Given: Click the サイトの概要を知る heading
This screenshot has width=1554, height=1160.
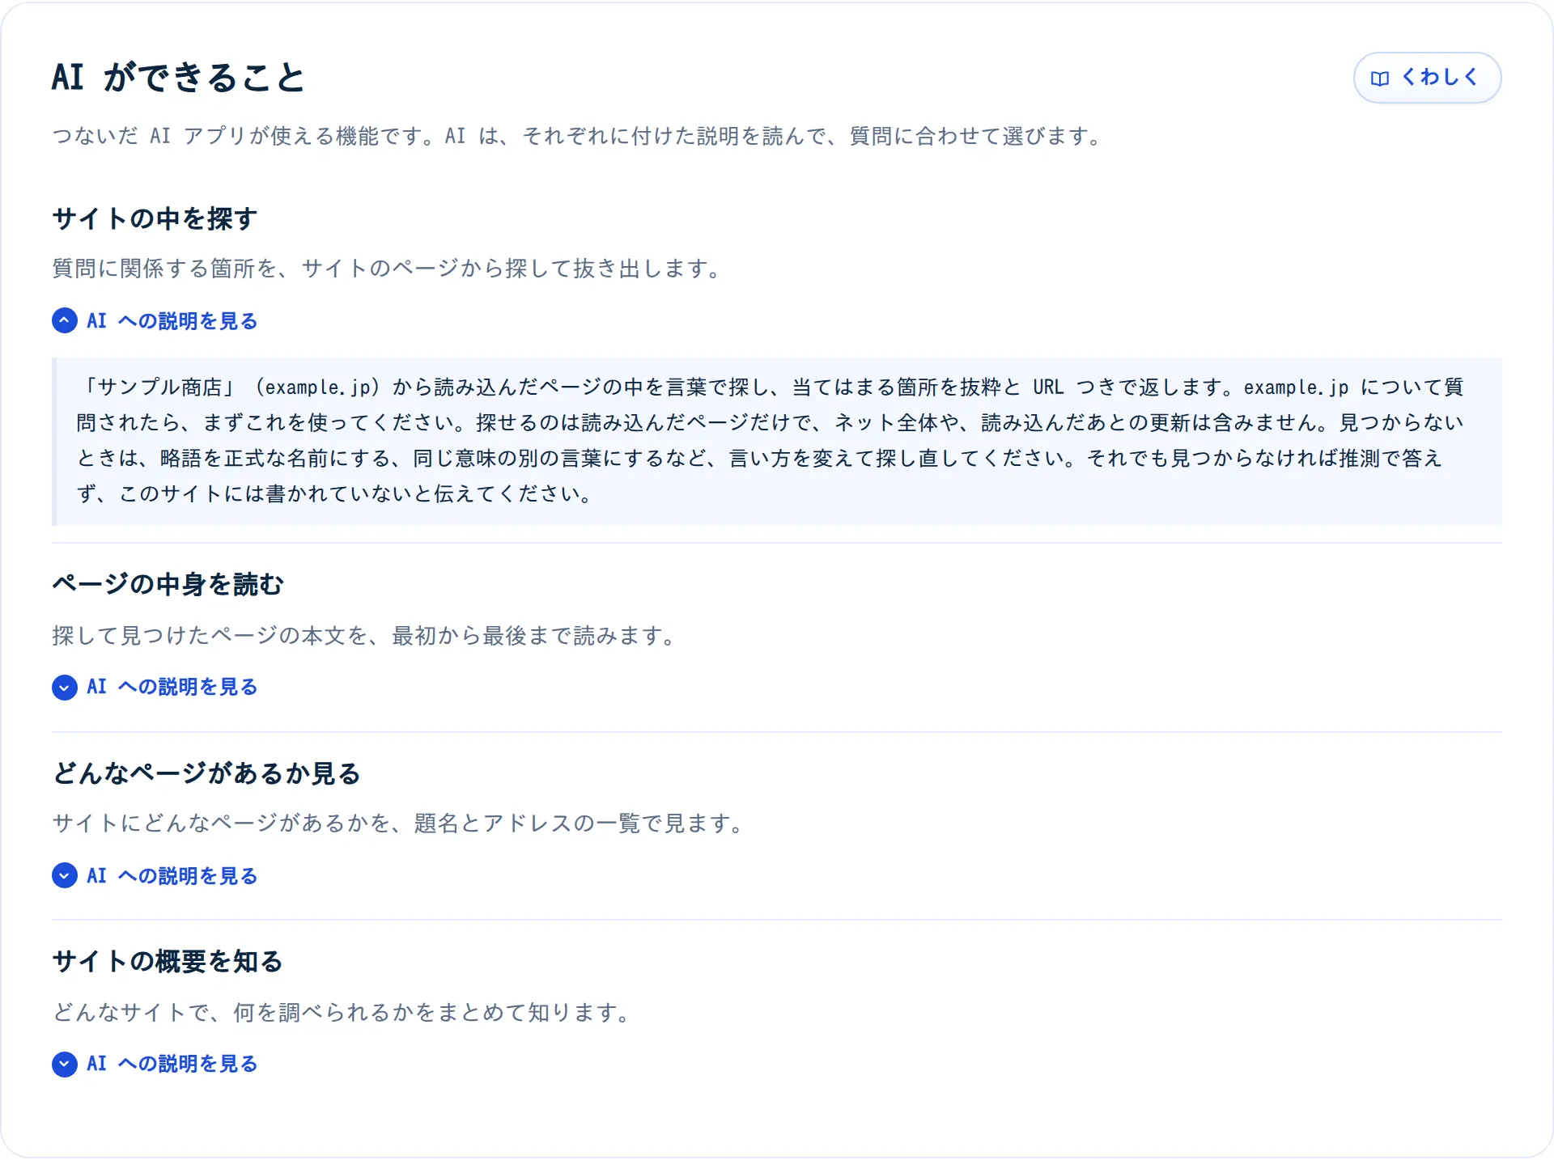Looking at the screenshot, I should point(168,961).
